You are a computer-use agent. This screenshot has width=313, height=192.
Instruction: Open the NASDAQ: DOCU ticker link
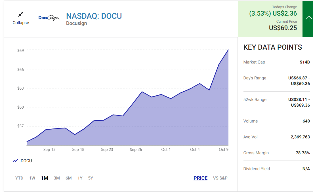(x=94, y=16)
